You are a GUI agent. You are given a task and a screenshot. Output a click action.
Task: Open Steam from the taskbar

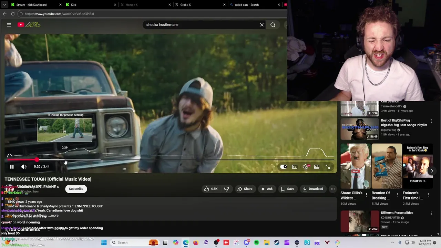pyautogui.click(x=277, y=242)
